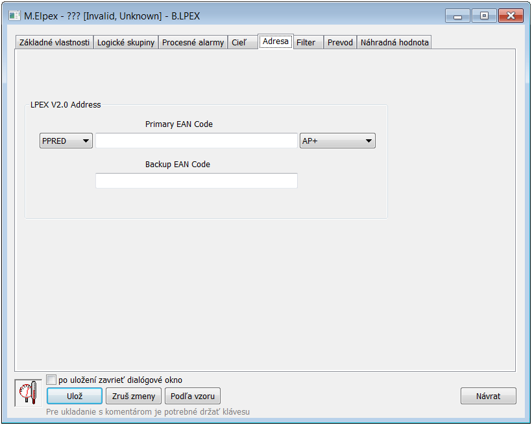Click into the Backup EAN Code field
The image size is (532, 425).
pos(197,181)
